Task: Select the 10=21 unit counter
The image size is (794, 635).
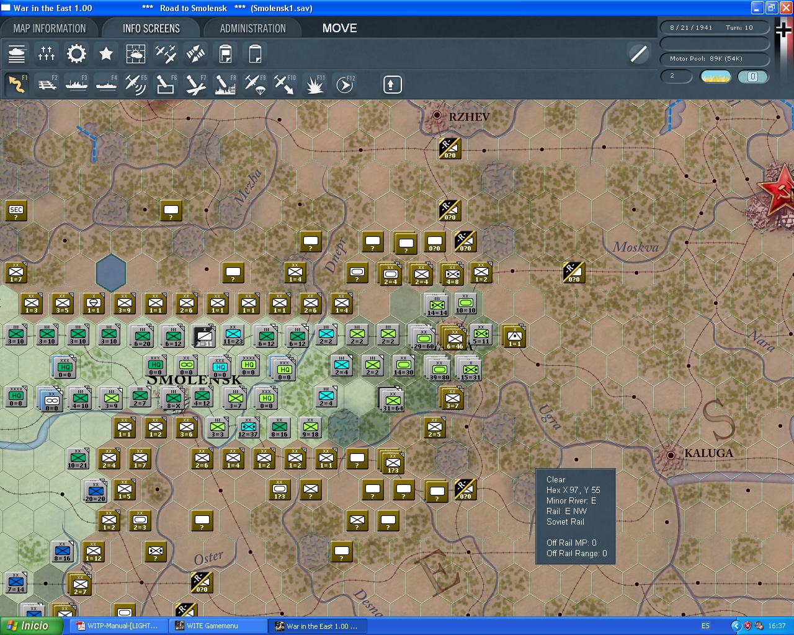Action: [78, 459]
